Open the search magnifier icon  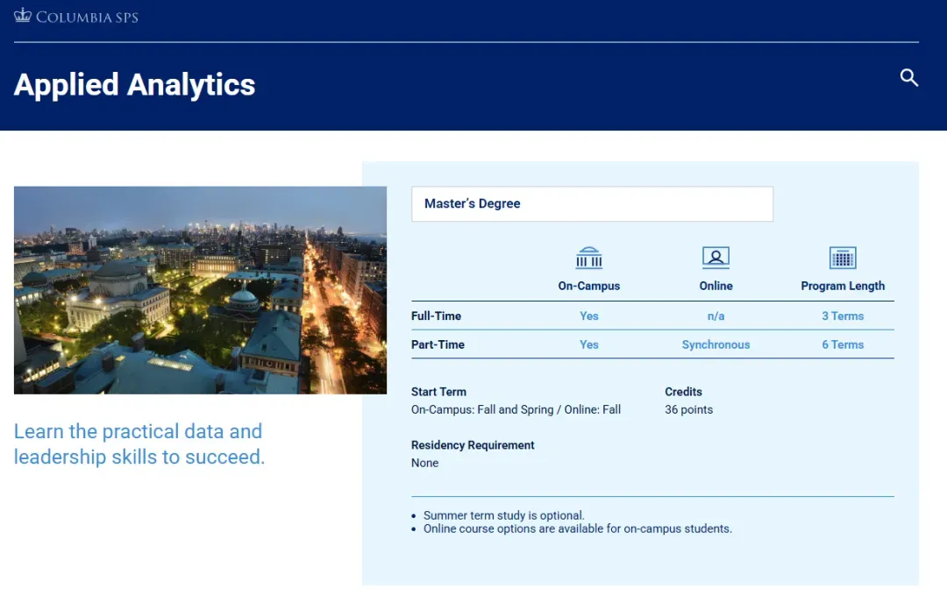click(909, 78)
